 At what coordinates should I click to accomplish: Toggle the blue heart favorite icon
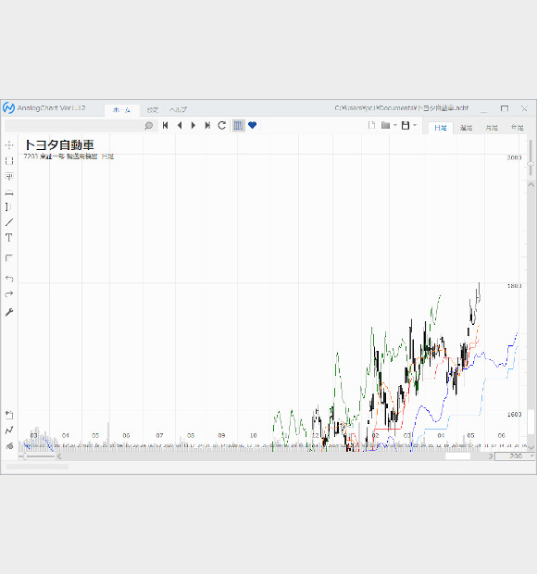point(252,125)
